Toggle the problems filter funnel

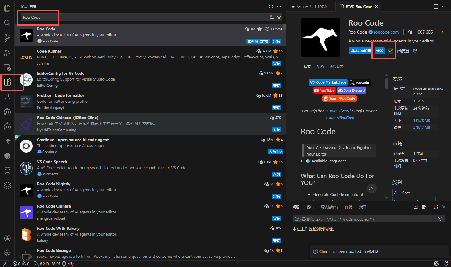[x=440, y=219]
